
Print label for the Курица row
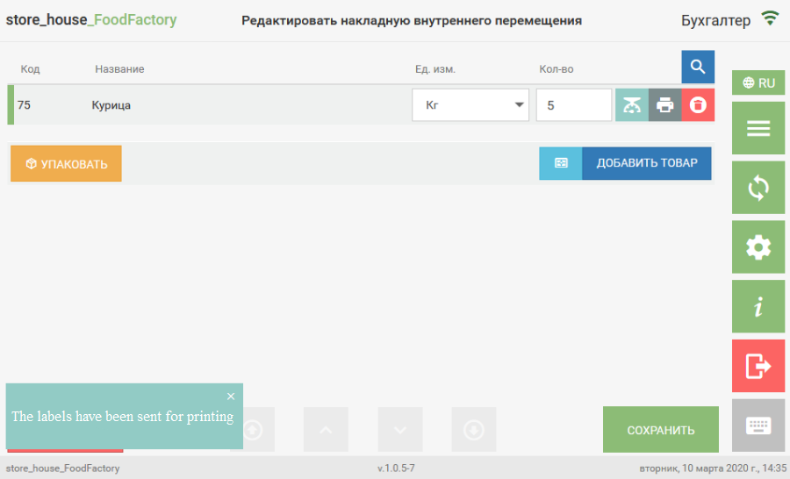pyautogui.click(x=665, y=105)
